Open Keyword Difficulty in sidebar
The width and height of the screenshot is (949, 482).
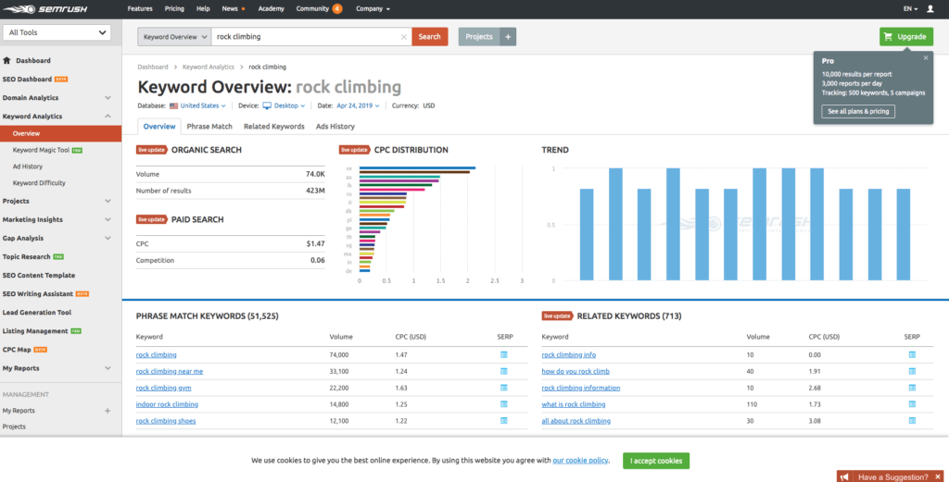coord(39,183)
